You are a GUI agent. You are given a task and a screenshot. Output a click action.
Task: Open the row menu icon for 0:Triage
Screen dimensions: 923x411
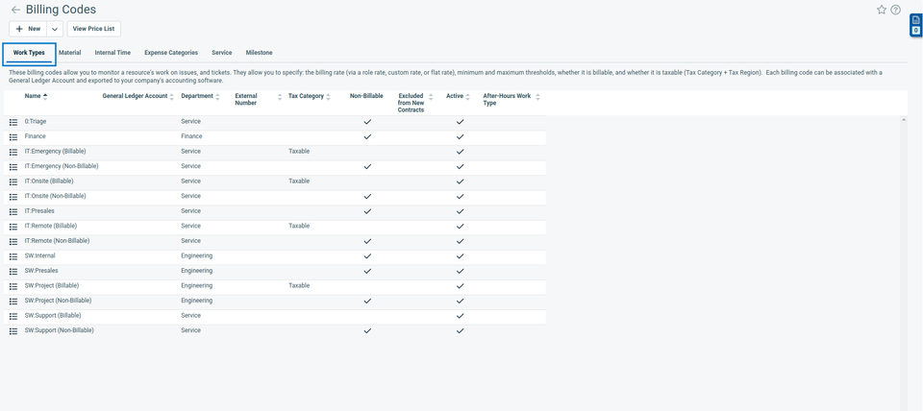click(x=13, y=122)
